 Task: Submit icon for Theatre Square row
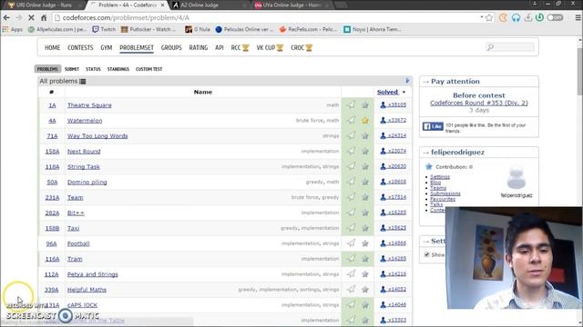click(x=351, y=105)
